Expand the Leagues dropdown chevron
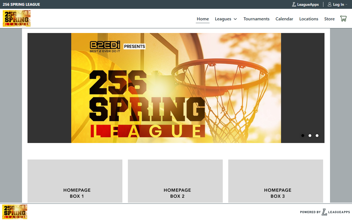352x220 pixels. click(235, 19)
